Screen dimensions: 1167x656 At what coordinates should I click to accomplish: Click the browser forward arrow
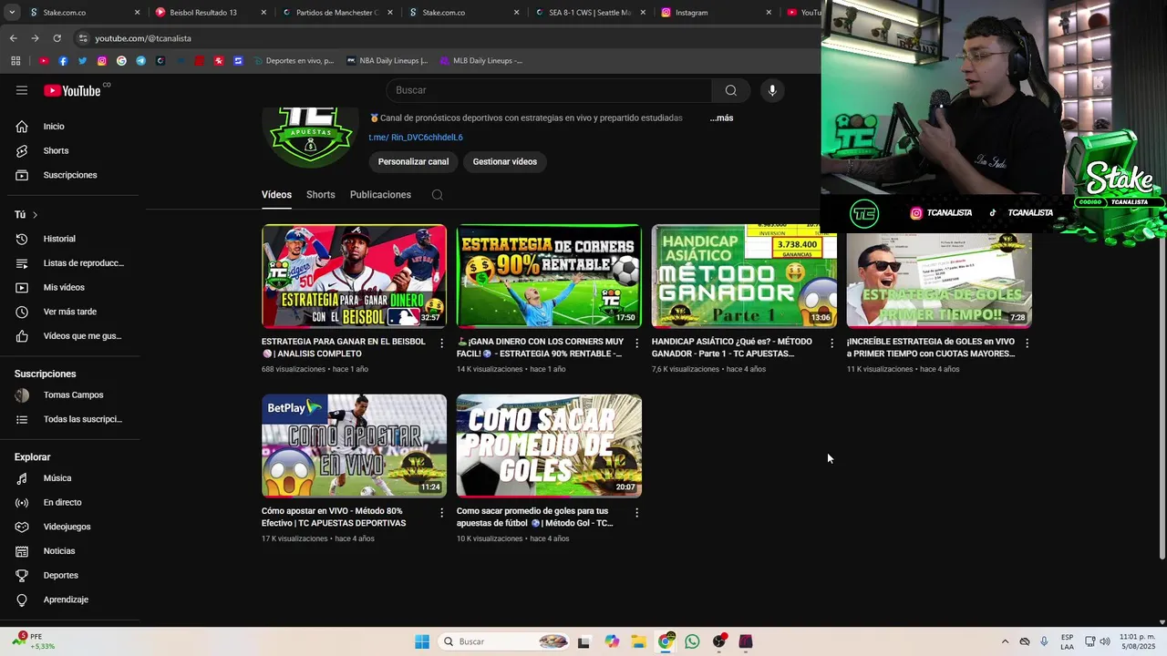point(35,38)
